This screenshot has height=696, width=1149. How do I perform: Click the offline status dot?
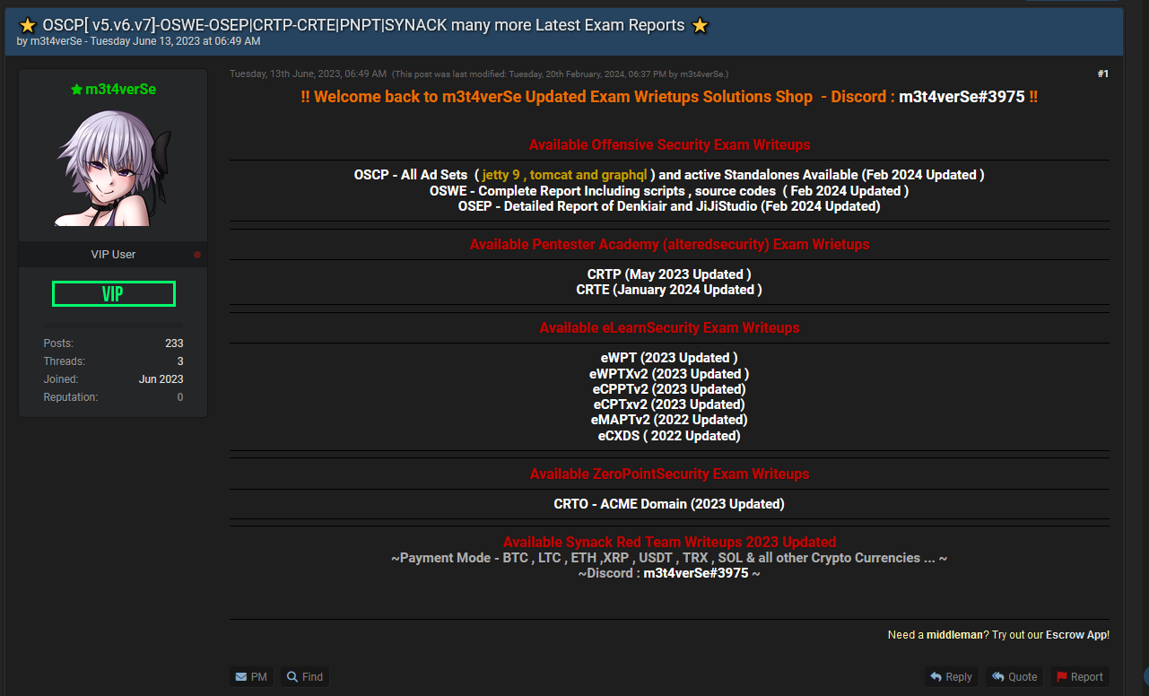[x=197, y=255]
